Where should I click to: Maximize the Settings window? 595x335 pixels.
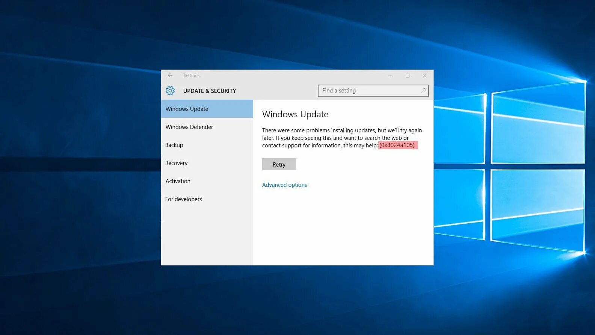[x=408, y=76]
